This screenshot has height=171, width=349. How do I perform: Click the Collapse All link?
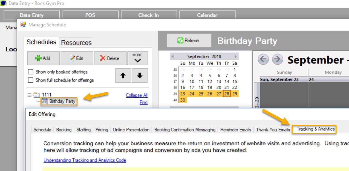click(x=137, y=95)
